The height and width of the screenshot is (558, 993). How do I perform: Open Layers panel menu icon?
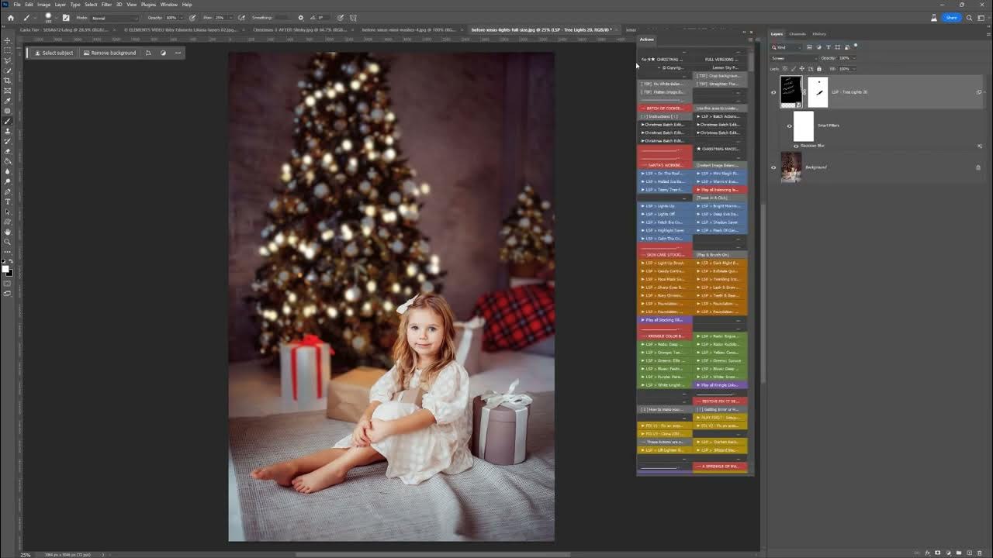tap(988, 34)
